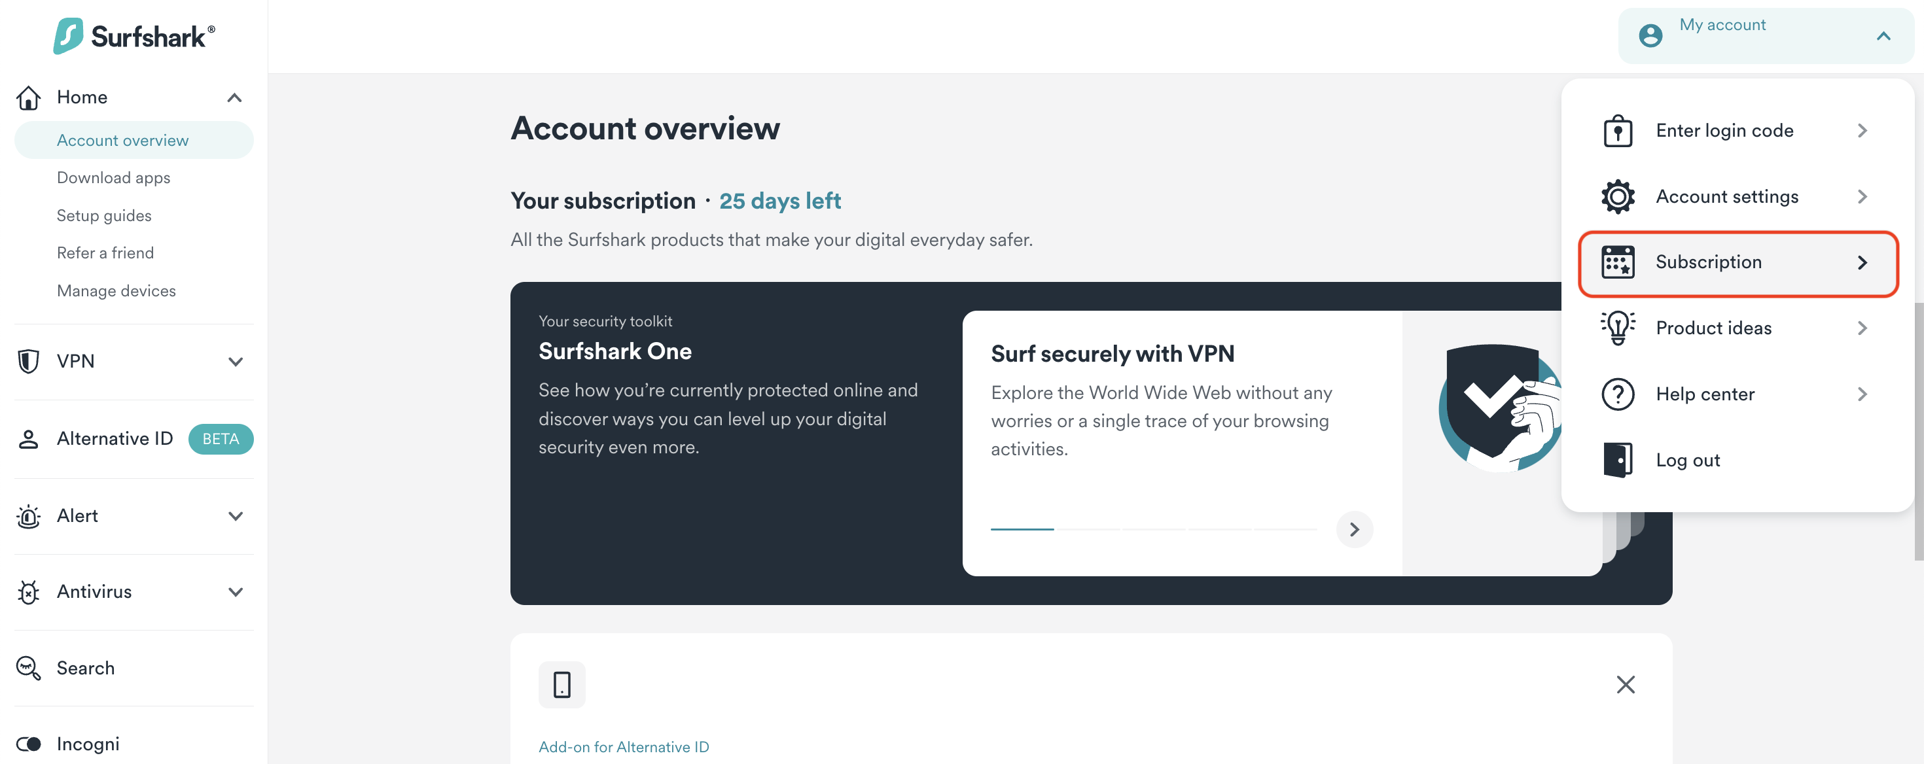Screen dimensions: 1924x764
Task: Click the Account settings gear icon
Action: [x=1618, y=196]
